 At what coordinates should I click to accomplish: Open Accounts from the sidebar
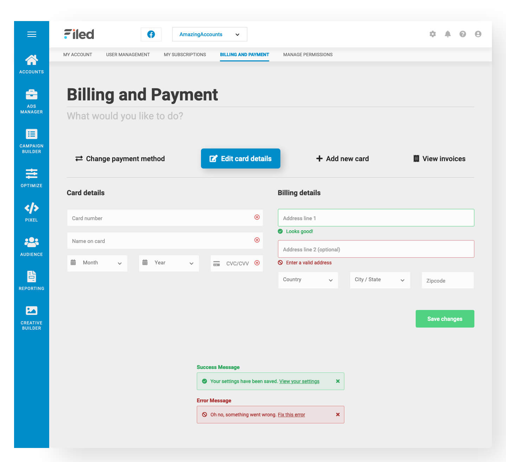coord(32,64)
